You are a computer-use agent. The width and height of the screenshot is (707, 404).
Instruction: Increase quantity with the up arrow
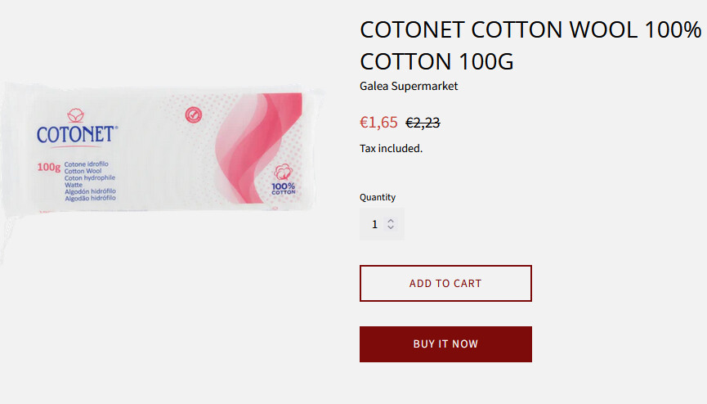click(x=391, y=220)
